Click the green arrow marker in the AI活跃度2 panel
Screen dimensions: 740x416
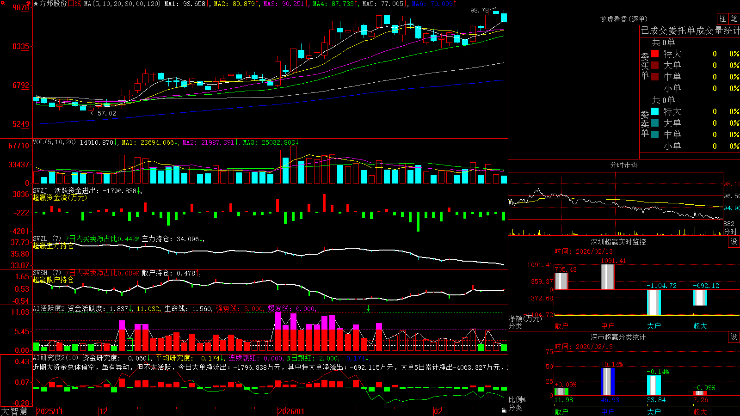click(x=369, y=308)
